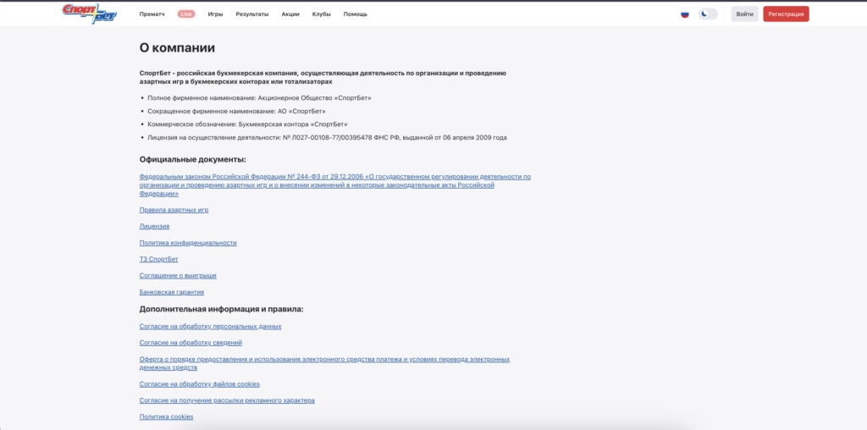Screen dimensions: 867x430
Task: Open the Политика cookies link
Action: 167,416
